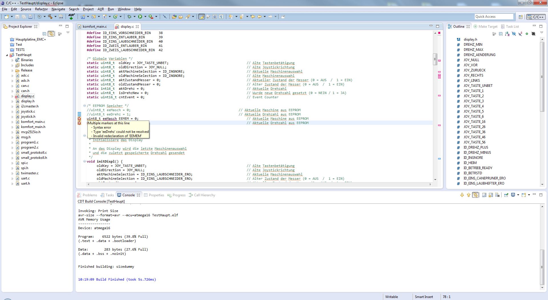
Task: Open the Run configurations dropdown arrow
Action: click(x=145, y=17)
